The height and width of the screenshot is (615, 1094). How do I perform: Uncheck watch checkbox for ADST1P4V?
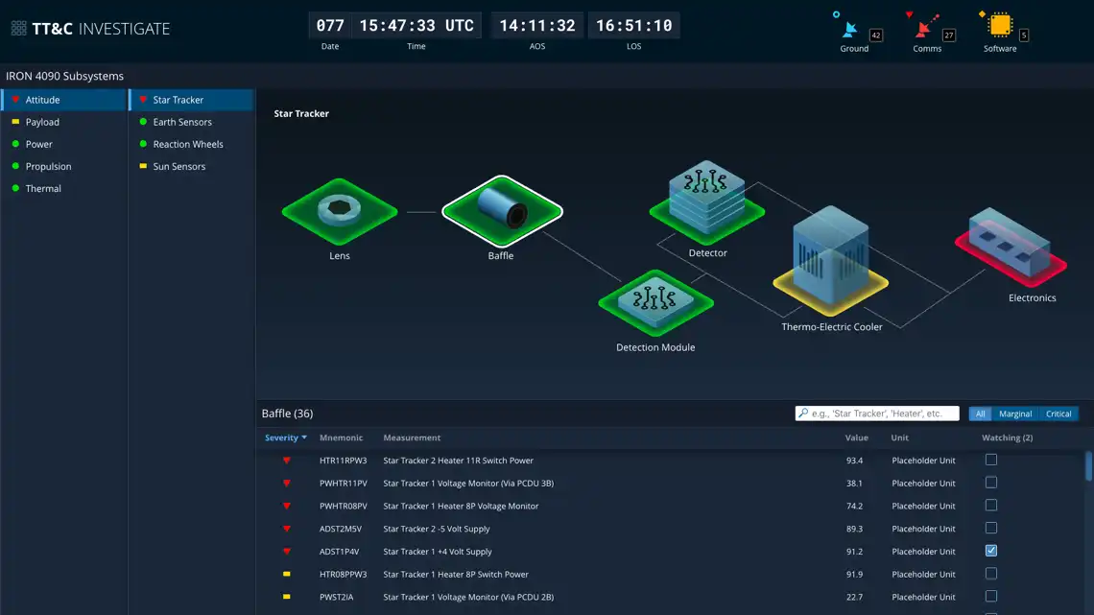click(990, 550)
